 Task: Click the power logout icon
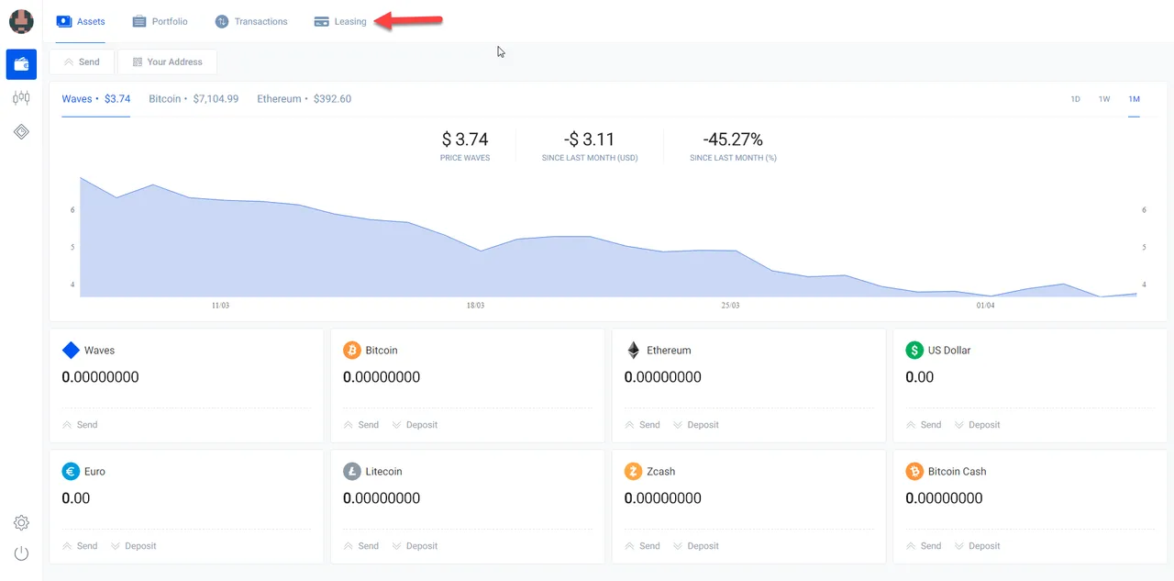point(21,553)
